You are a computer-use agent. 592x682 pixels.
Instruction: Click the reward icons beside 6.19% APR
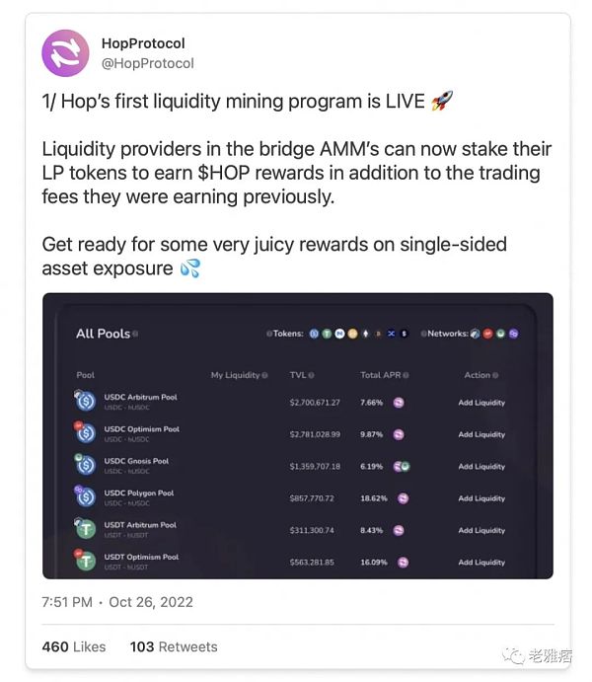(401, 466)
